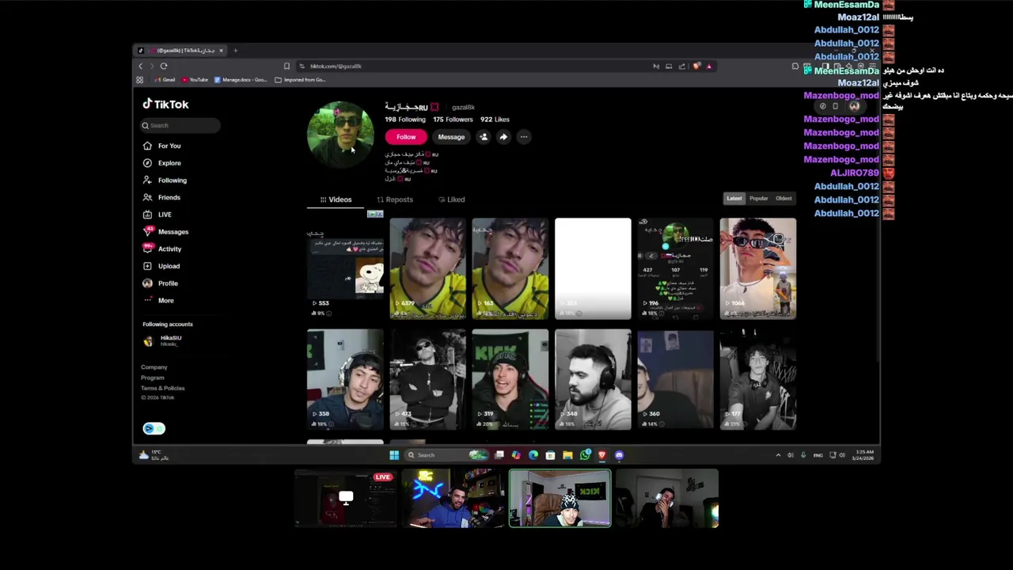
Task: Open the YouTube bookmark
Action: (x=195, y=80)
